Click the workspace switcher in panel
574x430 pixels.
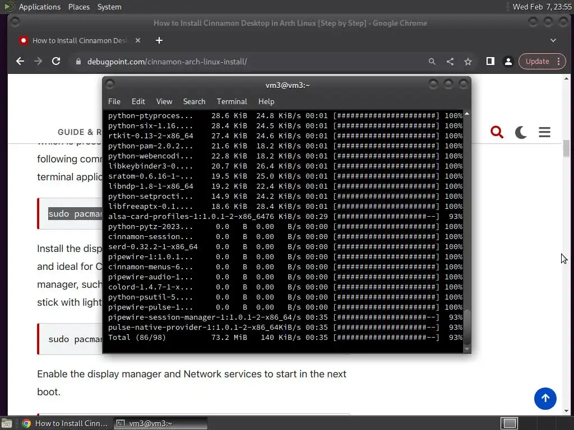[x=509, y=423]
